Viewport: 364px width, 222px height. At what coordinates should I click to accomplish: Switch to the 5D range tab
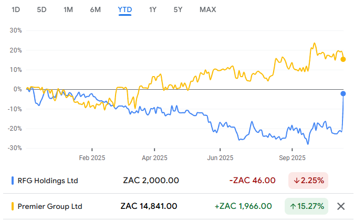(41, 9)
